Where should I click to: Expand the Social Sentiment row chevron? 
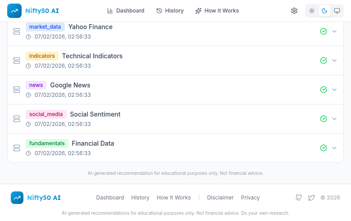click(x=334, y=119)
